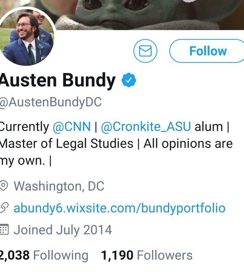Click the word Currently in the bio

pos(24,127)
